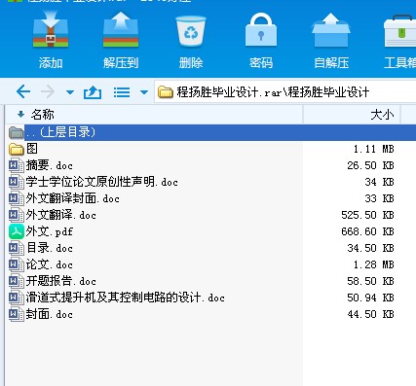Click the list view mode icon

(122, 92)
